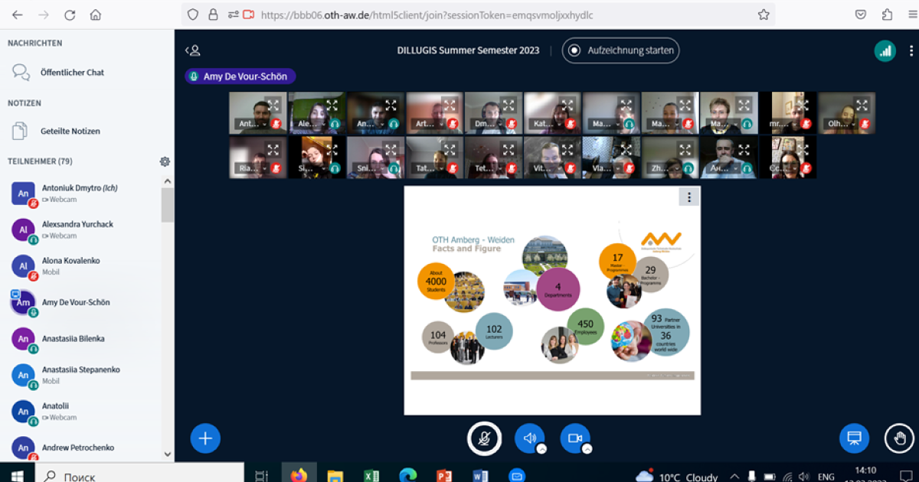Click the Firefox icon in taskbar
The width and height of the screenshot is (919, 482).
pos(298,476)
